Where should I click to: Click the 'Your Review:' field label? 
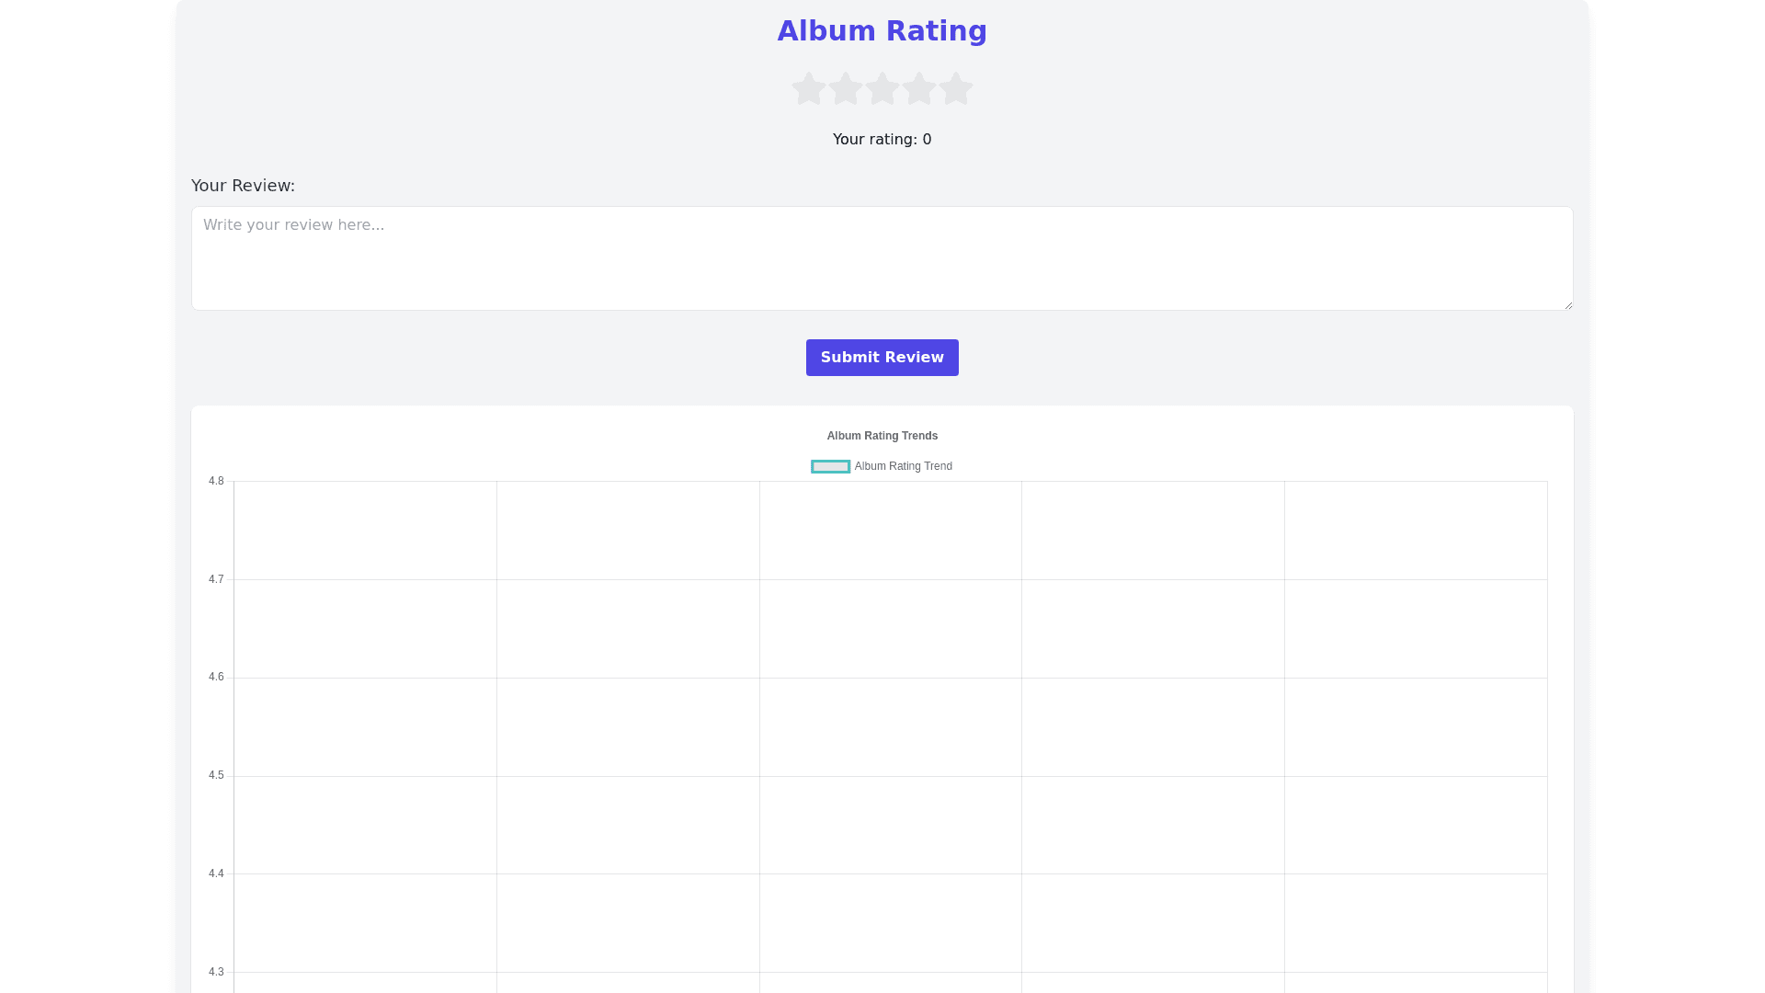pyautogui.click(x=243, y=186)
